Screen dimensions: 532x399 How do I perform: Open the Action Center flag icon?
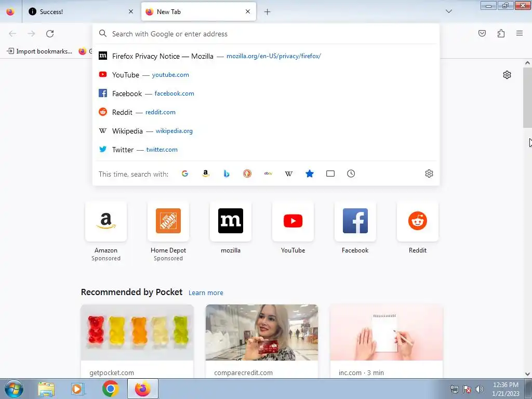tap(467, 389)
